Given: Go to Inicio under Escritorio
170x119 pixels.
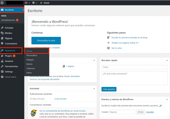Looking at the screenshot, I should pos(4,16).
